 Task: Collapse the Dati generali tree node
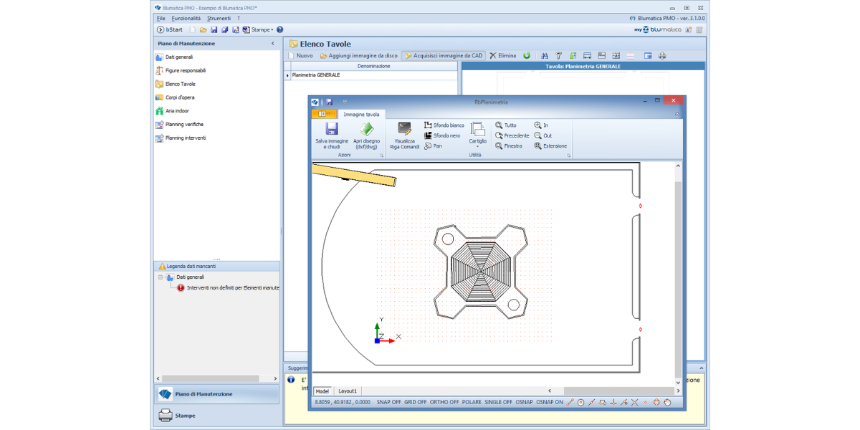pos(161,277)
